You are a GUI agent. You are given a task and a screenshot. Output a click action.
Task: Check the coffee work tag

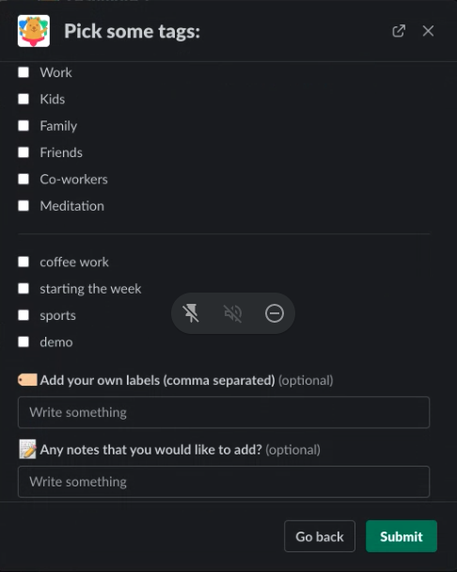pyautogui.click(x=24, y=262)
